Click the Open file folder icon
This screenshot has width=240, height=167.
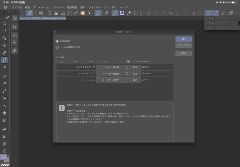[x=56, y=13]
